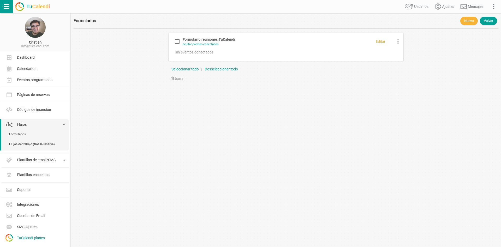Click the orange Nuevo button
501x247 pixels.
pyautogui.click(x=469, y=21)
